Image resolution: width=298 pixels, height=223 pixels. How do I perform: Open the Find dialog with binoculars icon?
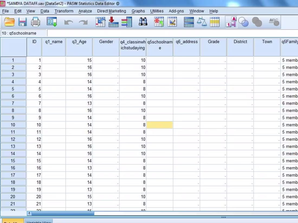pos(143,22)
